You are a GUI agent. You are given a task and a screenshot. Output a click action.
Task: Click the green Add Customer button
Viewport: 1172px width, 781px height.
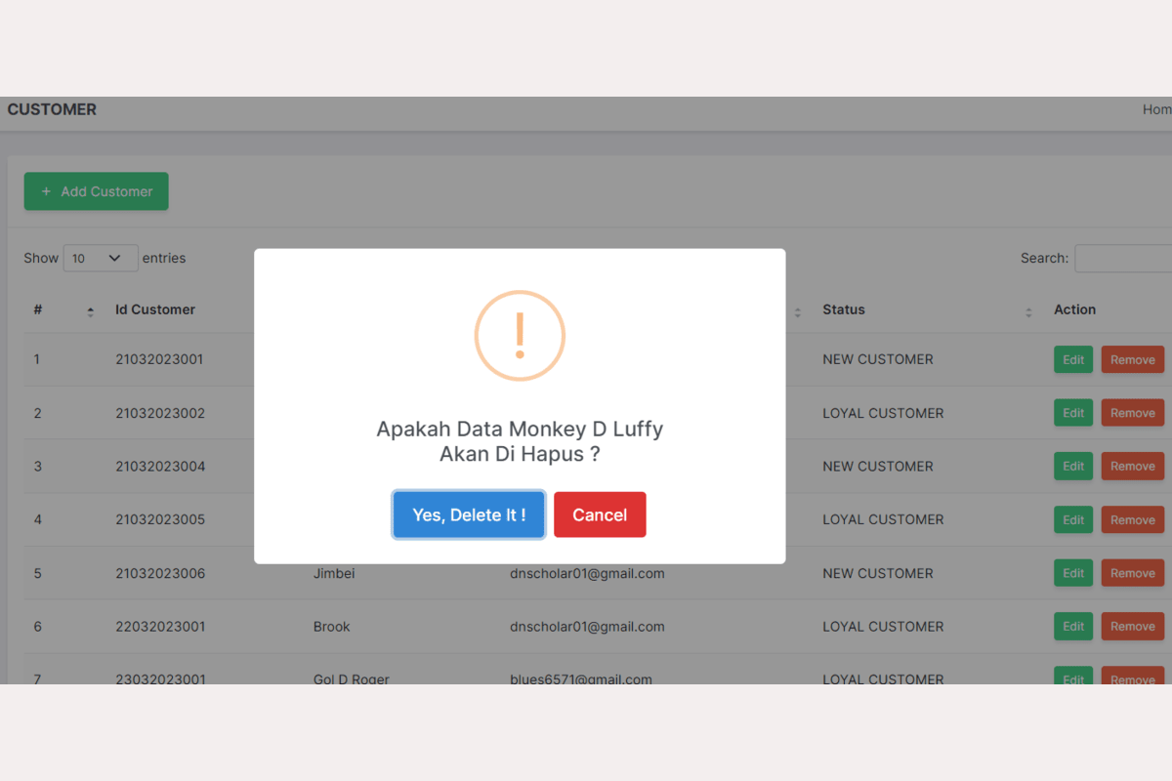97,191
